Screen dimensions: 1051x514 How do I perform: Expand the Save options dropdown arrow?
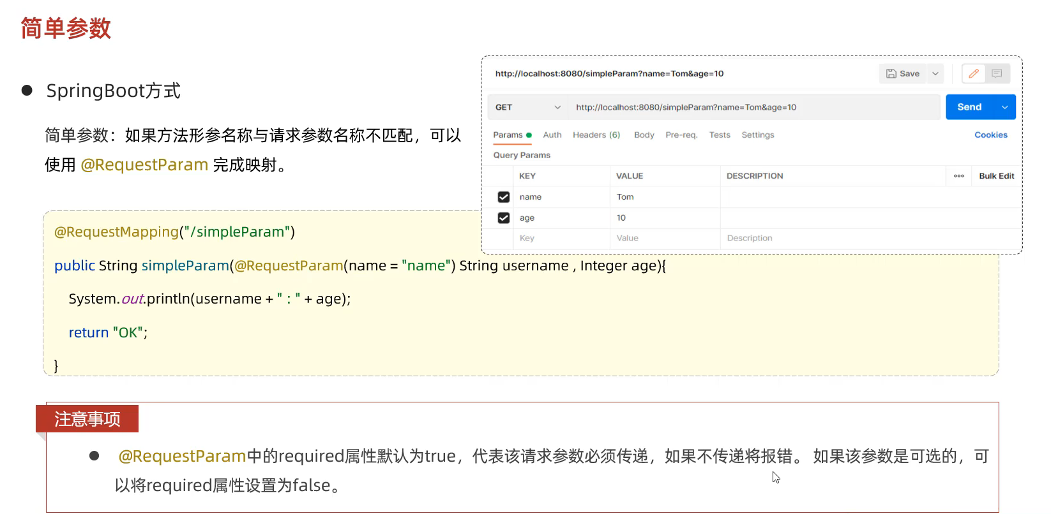click(935, 74)
